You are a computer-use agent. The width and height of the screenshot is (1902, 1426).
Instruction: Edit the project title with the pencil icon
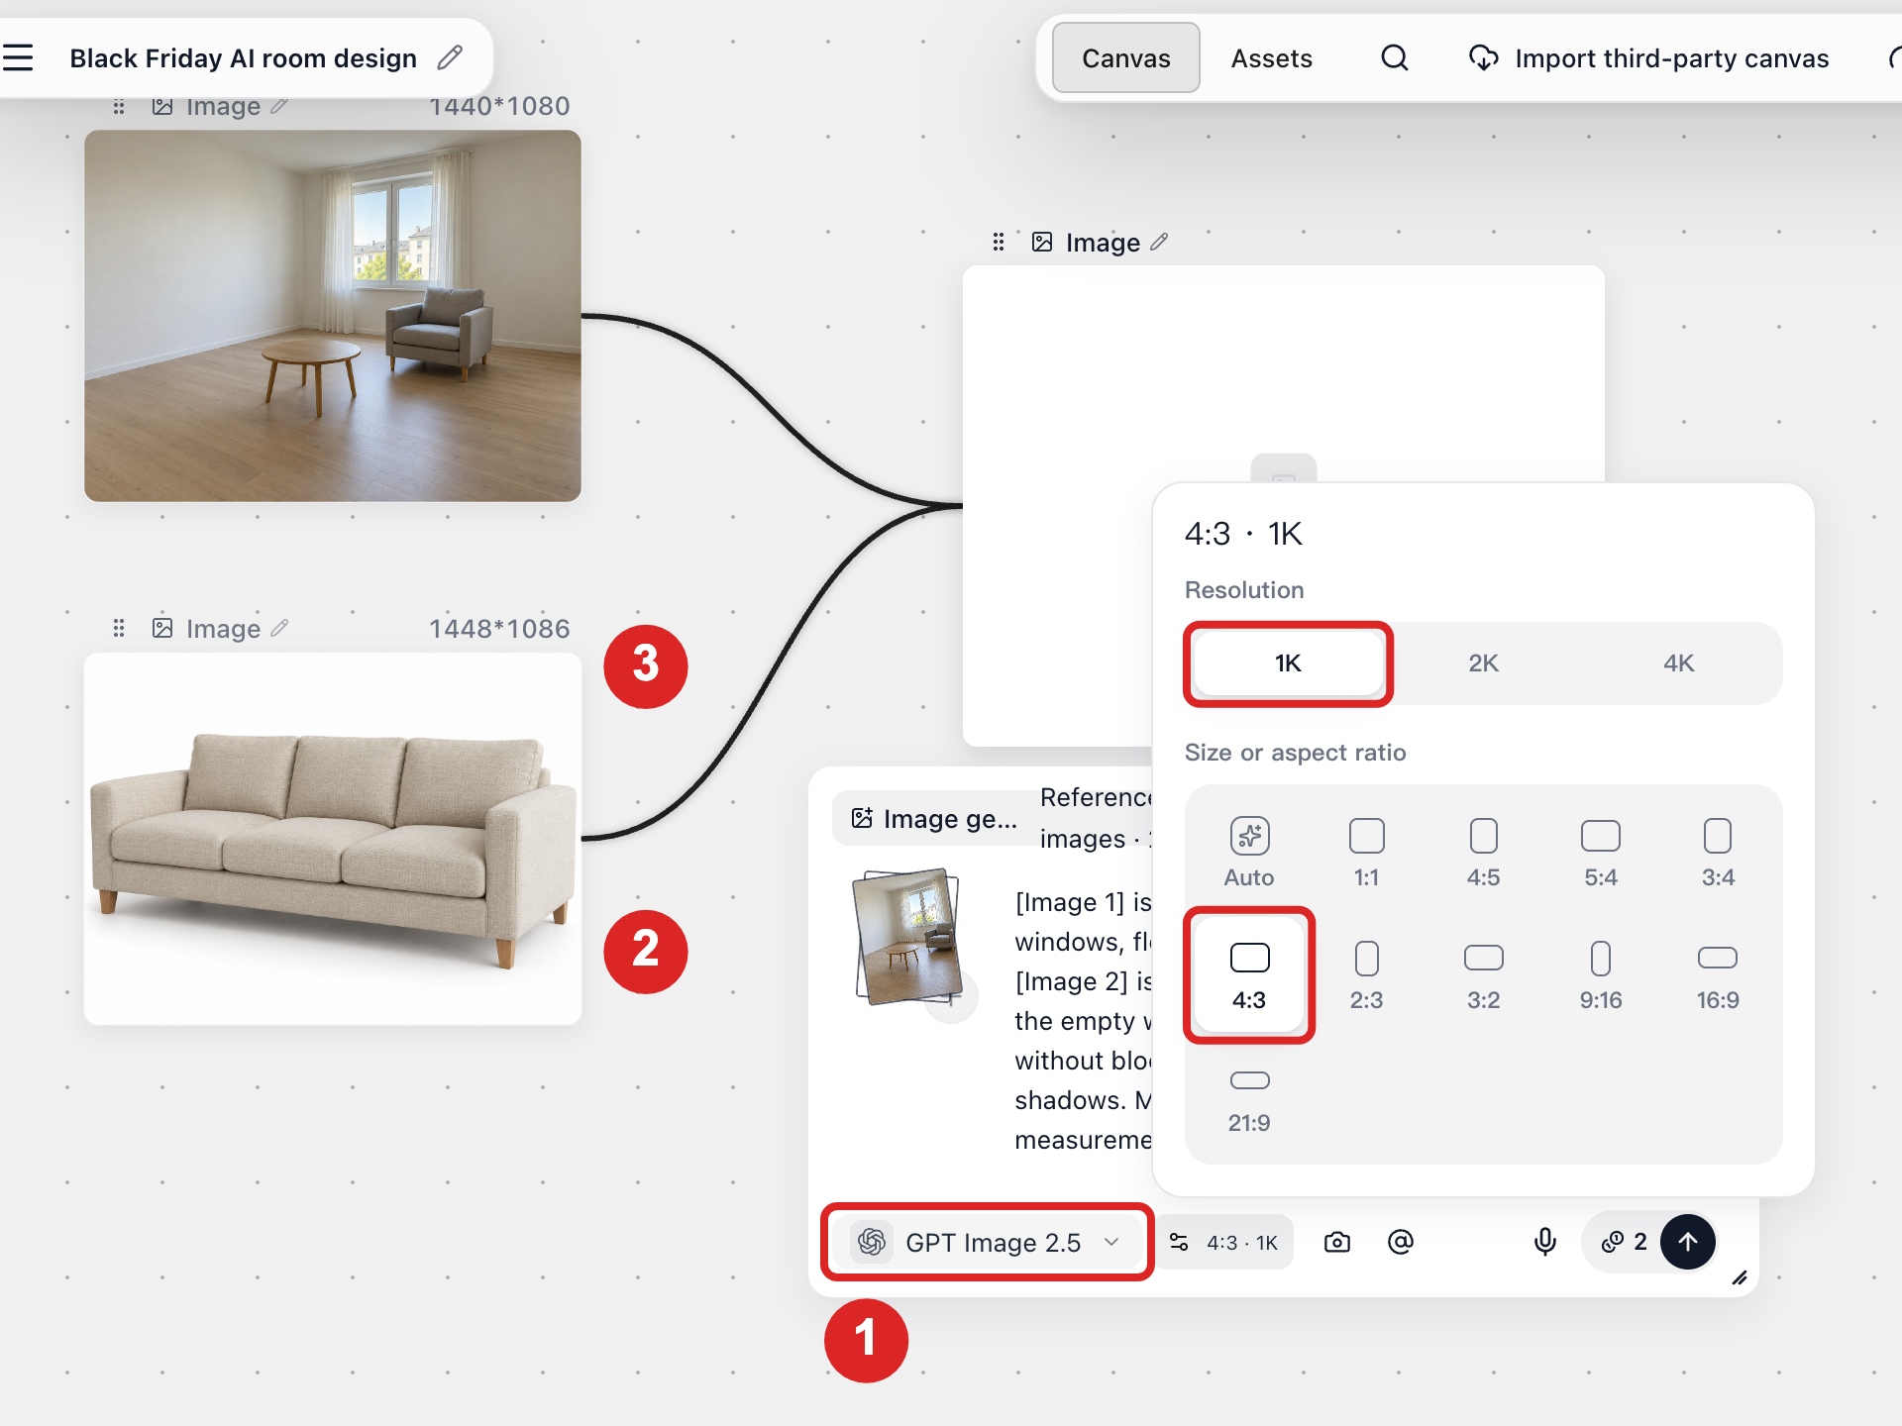point(450,57)
